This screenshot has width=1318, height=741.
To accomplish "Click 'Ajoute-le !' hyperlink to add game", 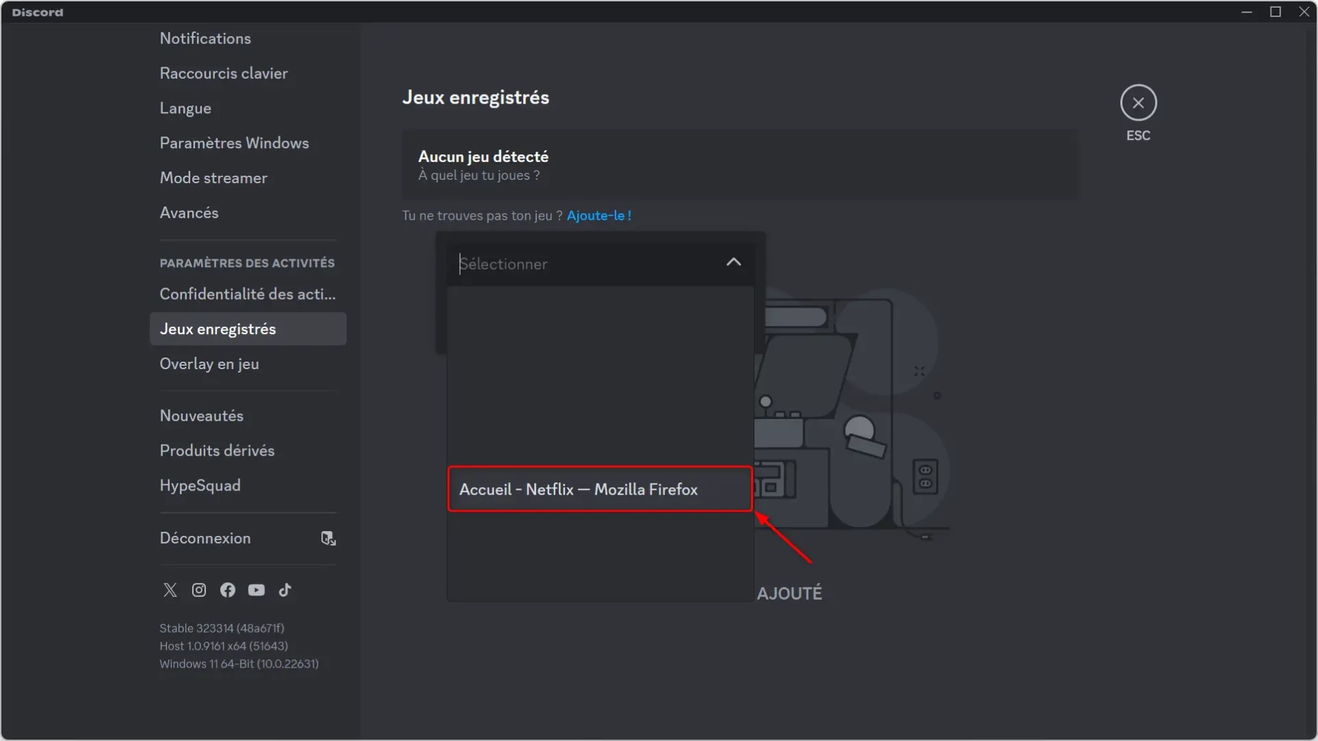I will pos(600,215).
